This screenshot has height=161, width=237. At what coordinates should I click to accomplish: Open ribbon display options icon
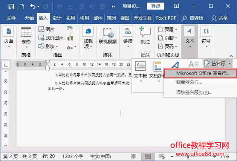click(x=176, y=6)
